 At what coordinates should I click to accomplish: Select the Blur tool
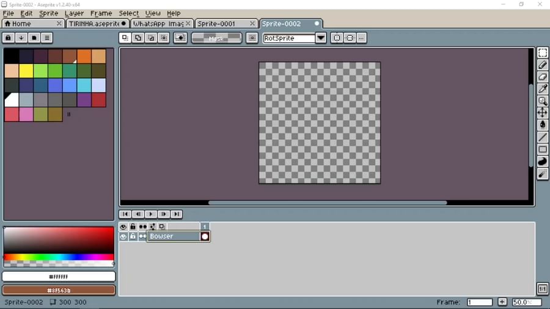click(x=542, y=173)
